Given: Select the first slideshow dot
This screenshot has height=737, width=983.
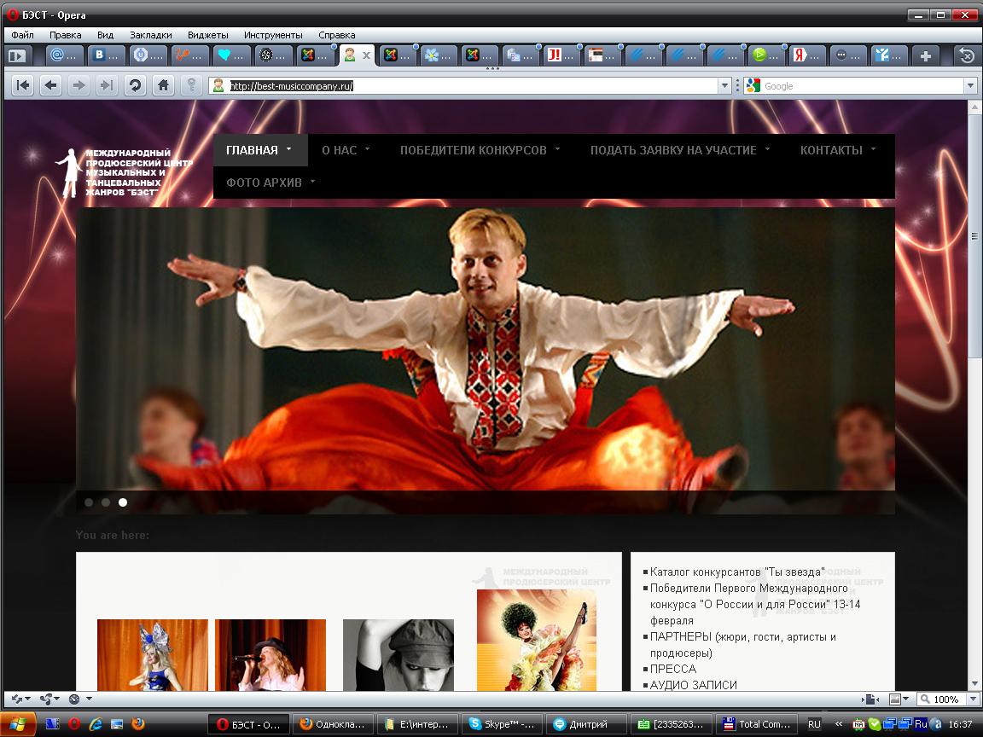Looking at the screenshot, I should [x=89, y=502].
